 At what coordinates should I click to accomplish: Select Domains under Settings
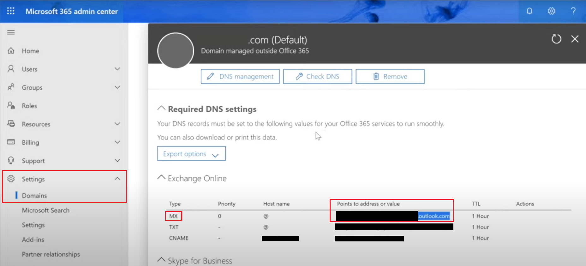click(34, 196)
